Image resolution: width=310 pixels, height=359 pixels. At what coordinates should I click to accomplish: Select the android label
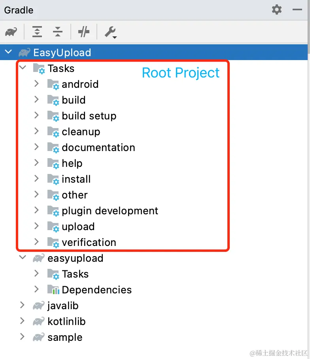(80, 84)
